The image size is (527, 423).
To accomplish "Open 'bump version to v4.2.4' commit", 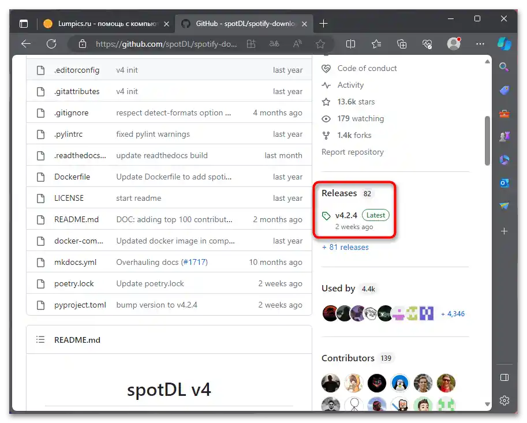I will [156, 305].
